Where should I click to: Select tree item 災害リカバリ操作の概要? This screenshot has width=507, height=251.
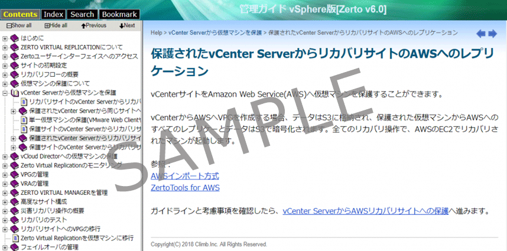click(x=53, y=211)
